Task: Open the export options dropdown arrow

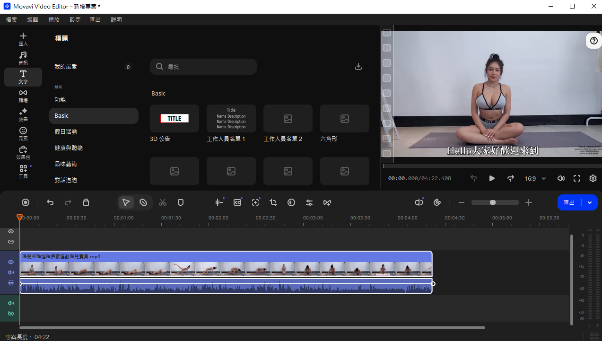Action: (x=590, y=202)
